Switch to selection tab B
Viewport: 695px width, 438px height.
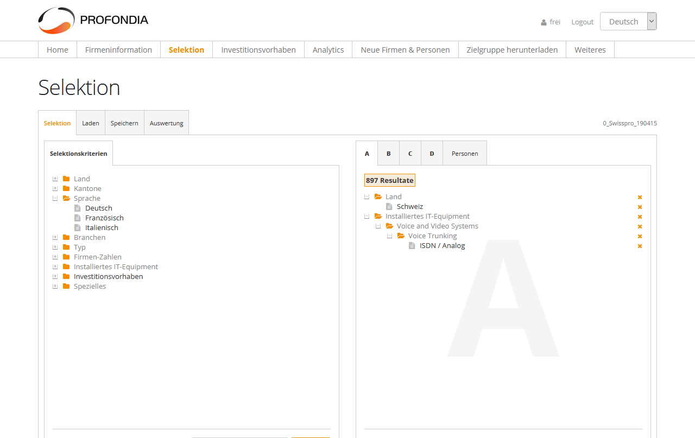tap(388, 154)
